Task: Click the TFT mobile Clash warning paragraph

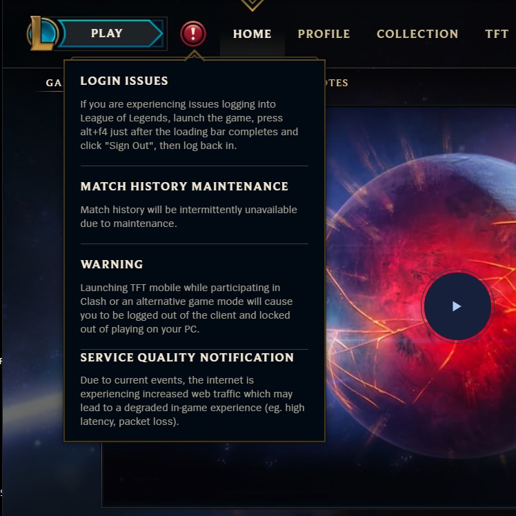Action: click(186, 308)
